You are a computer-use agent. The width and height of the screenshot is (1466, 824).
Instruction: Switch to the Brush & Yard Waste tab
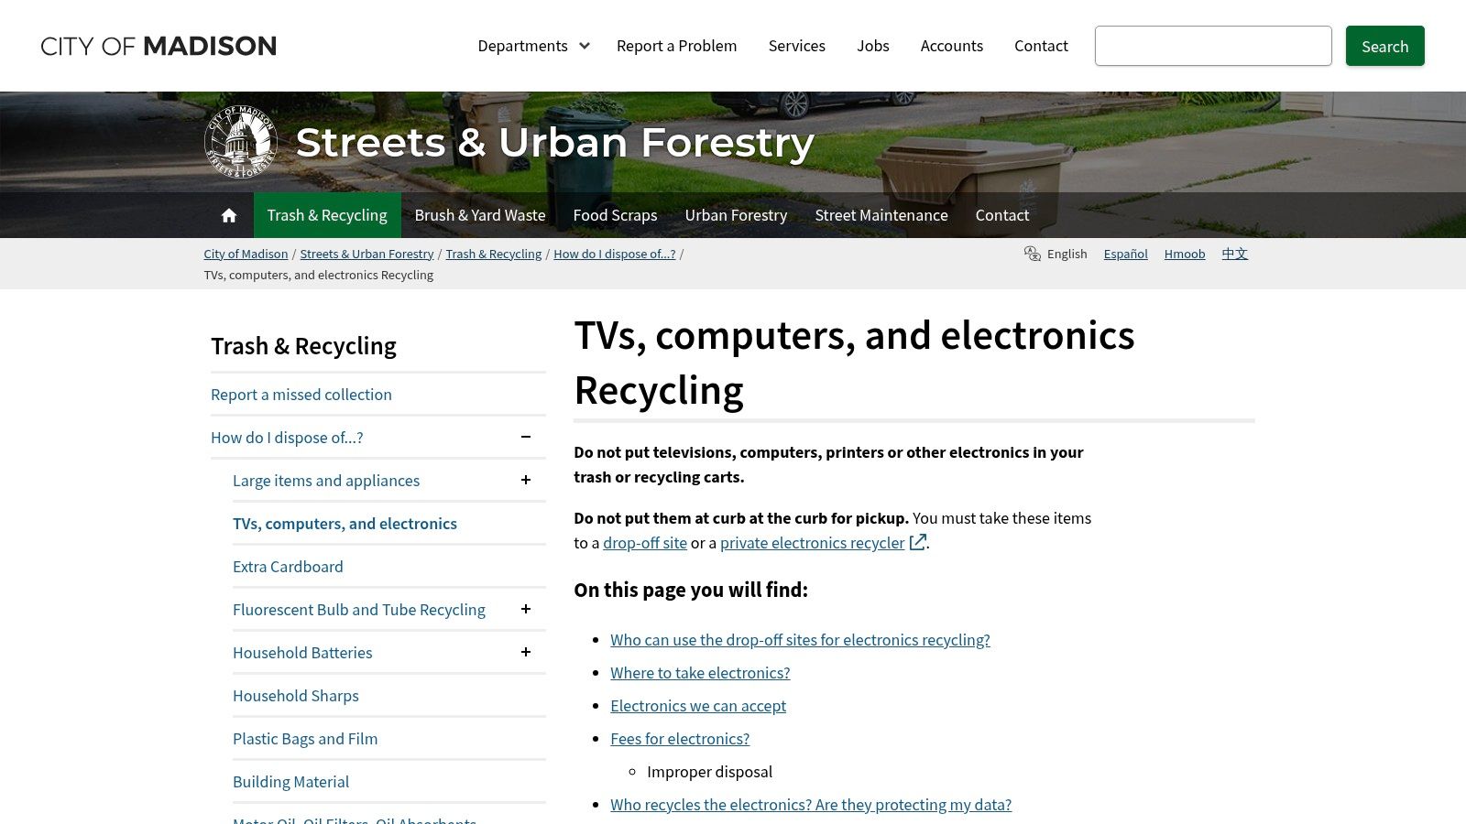(480, 215)
